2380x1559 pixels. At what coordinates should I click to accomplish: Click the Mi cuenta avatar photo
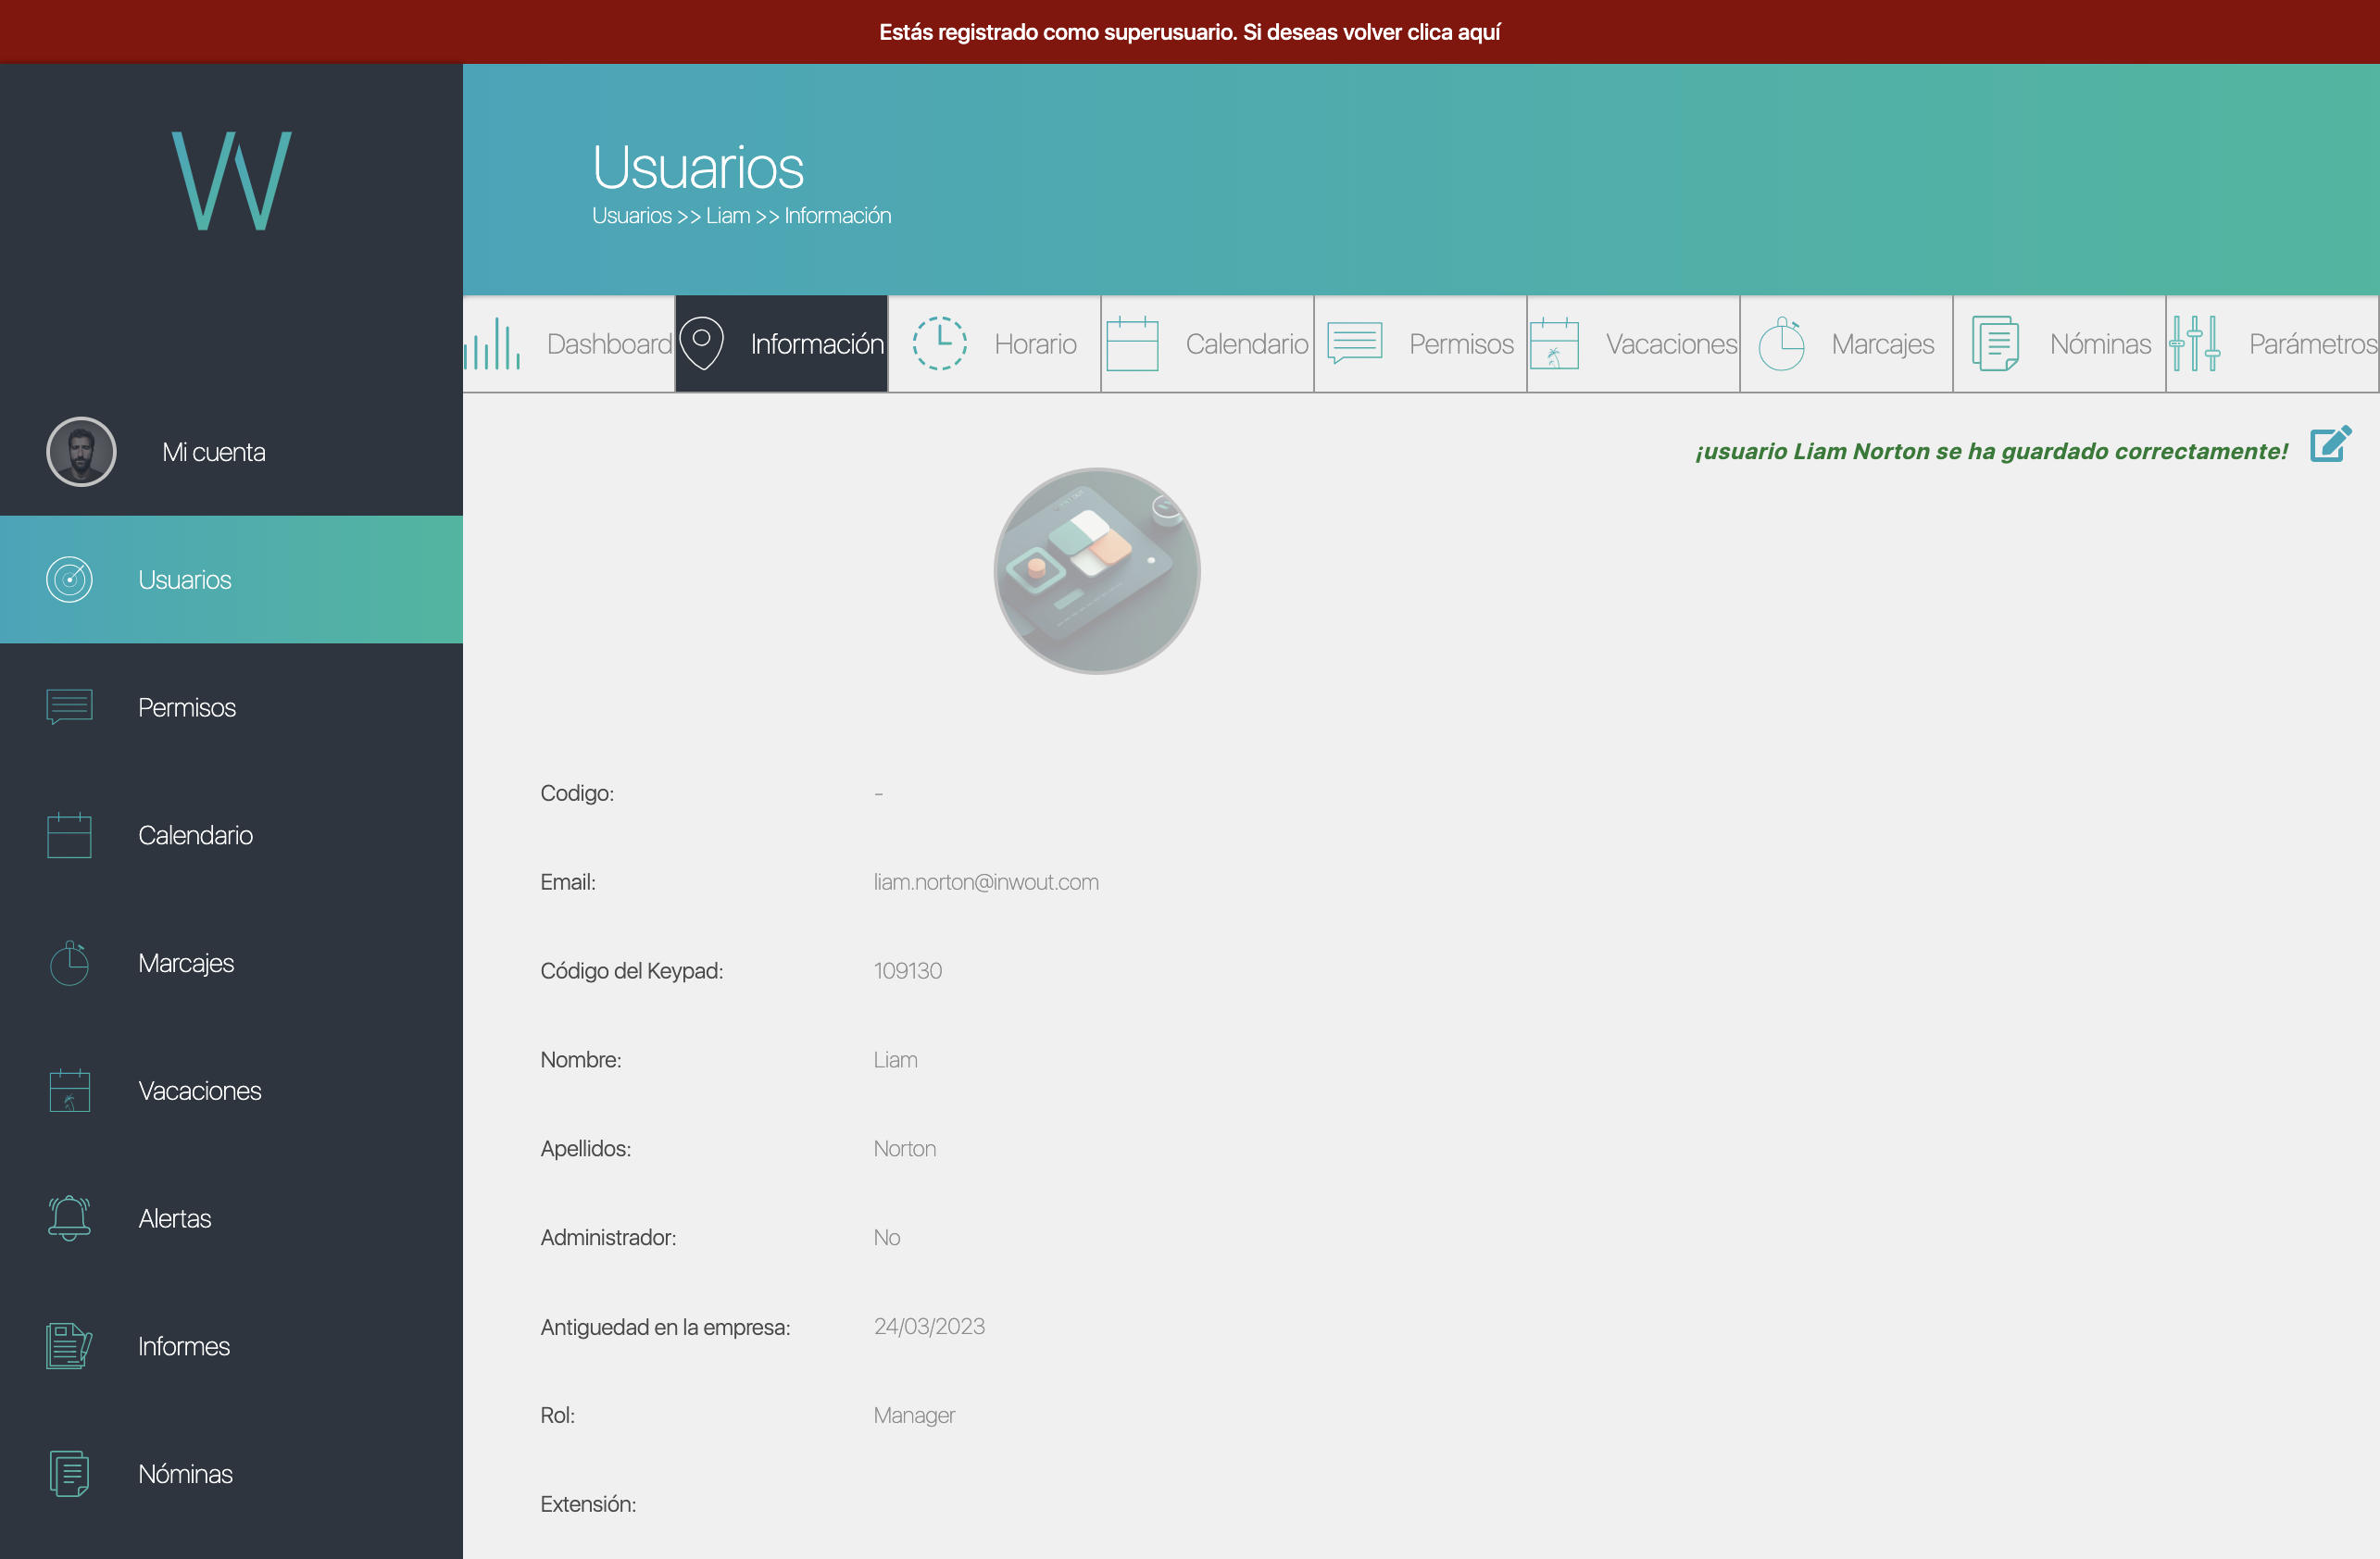tap(81, 452)
